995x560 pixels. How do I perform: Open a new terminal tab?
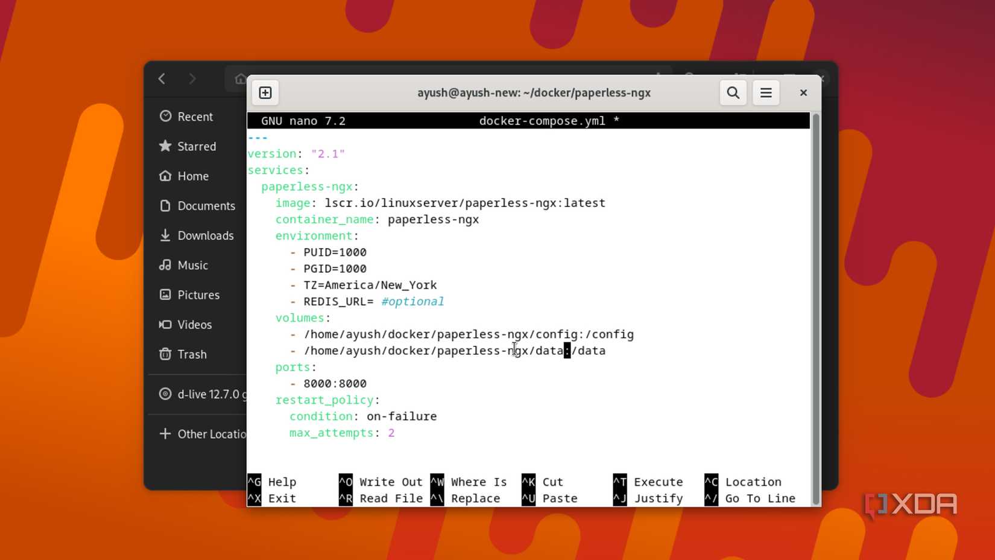[265, 93]
